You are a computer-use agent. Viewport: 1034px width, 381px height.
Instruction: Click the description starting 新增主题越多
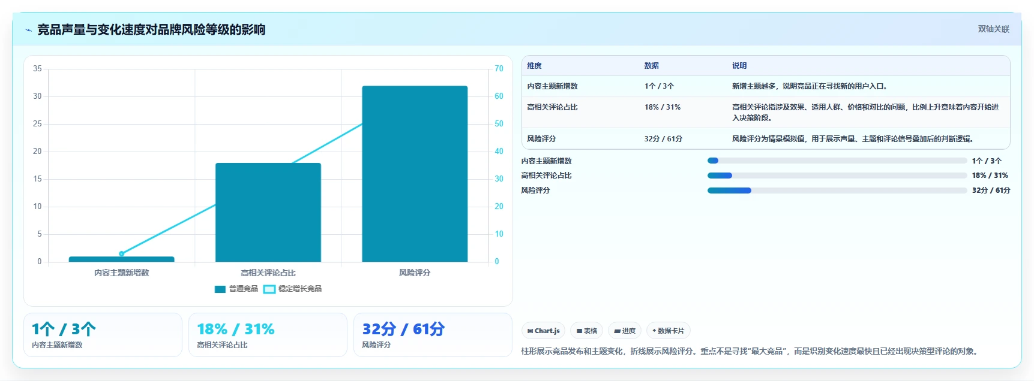pyautogui.click(x=810, y=86)
